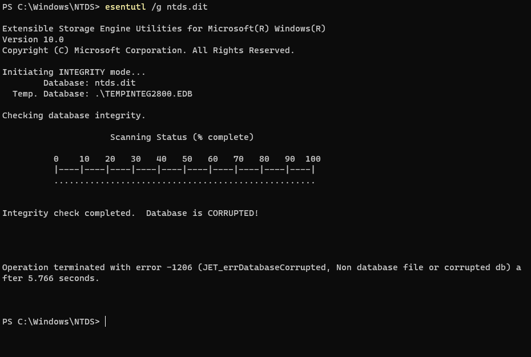Click the Scanning Status heading
531x357 pixels.
182,137
